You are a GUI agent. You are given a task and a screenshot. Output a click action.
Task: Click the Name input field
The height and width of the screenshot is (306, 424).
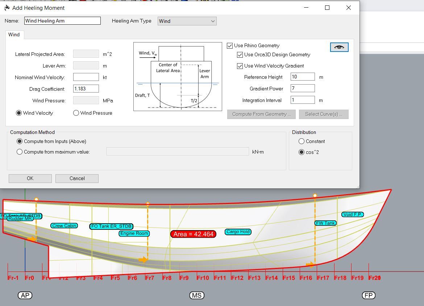(x=62, y=21)
